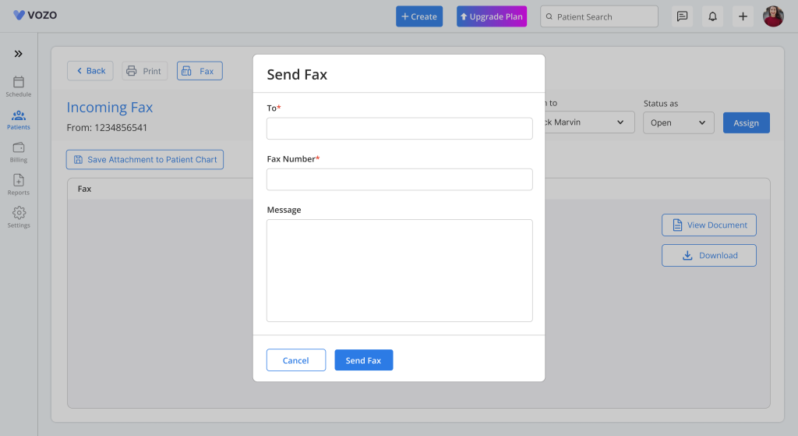
Task: Click Upgrade Plan button
Action: click(x=492, y=16)
